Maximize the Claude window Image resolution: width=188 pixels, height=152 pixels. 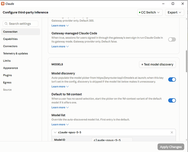pyautogui.click(x=173, y=4)
